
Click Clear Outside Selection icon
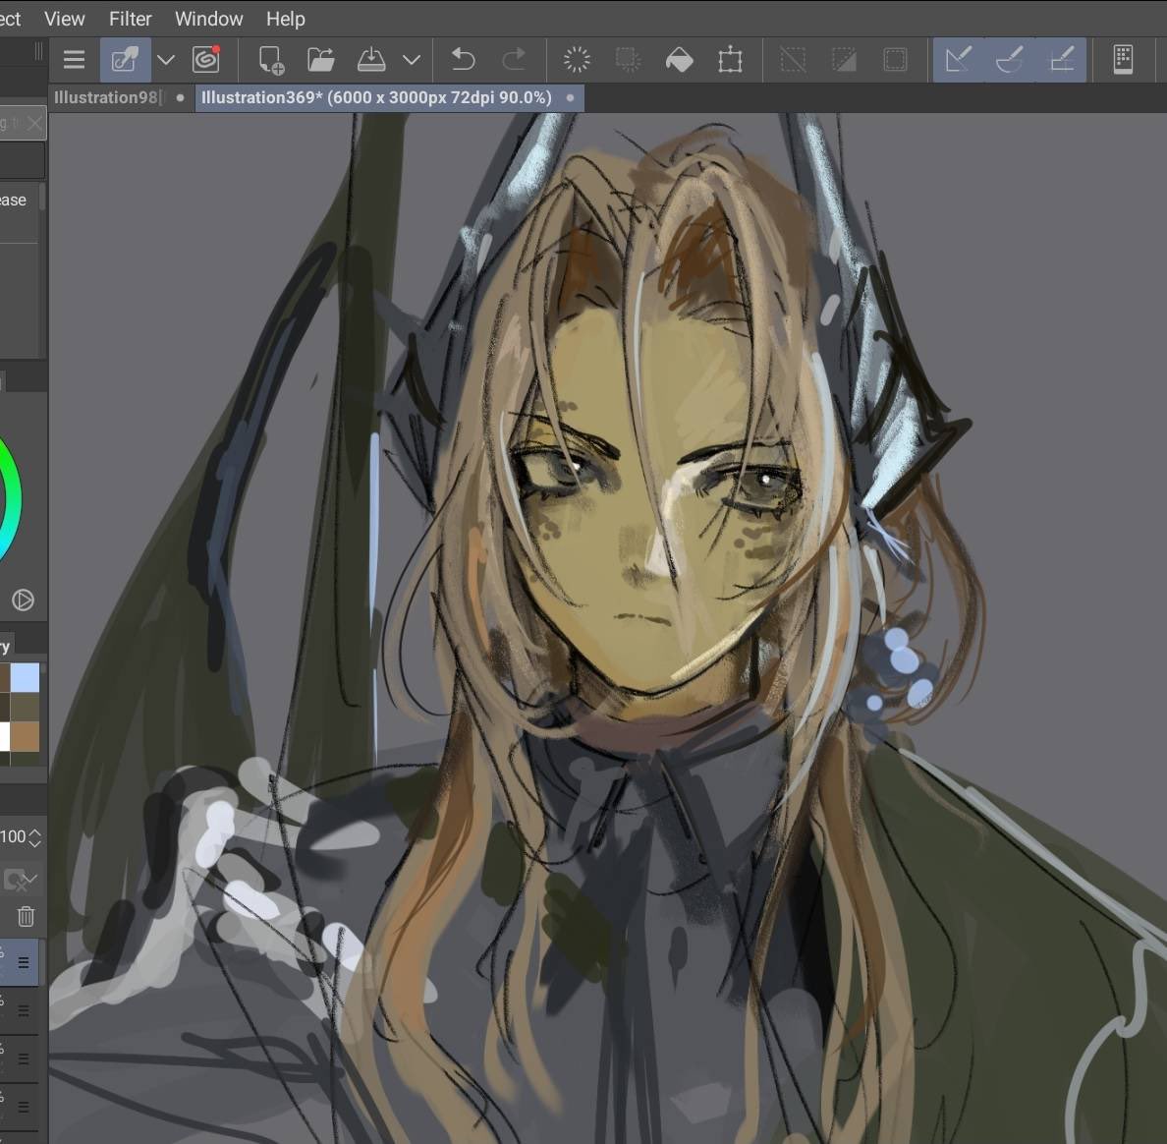(x=628, y=60)
